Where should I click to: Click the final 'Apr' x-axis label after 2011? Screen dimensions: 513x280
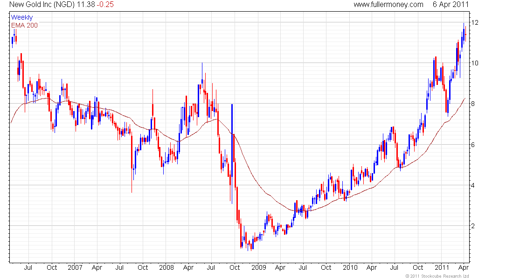coord(464,267)
